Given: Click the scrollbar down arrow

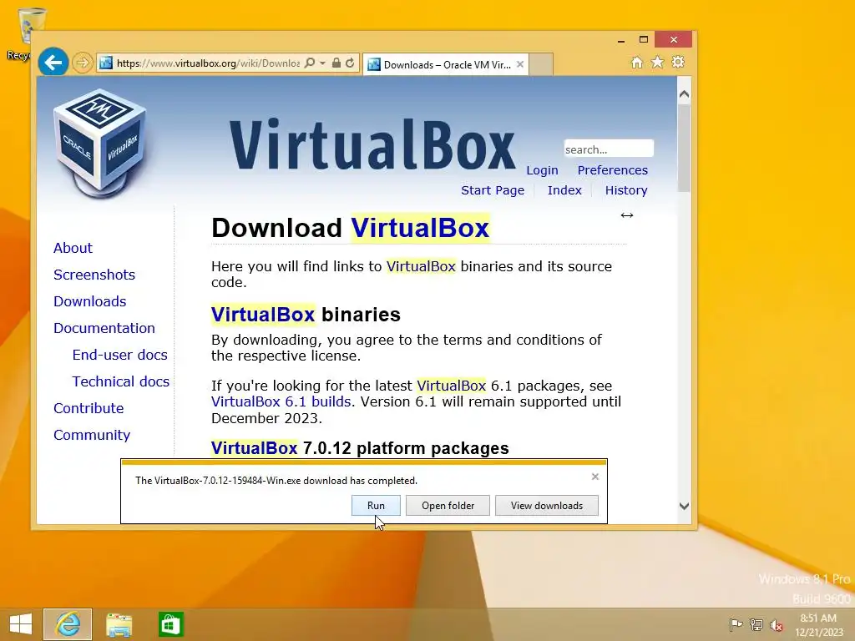Looking at the screenshot, I should click(x=684, y=507).
